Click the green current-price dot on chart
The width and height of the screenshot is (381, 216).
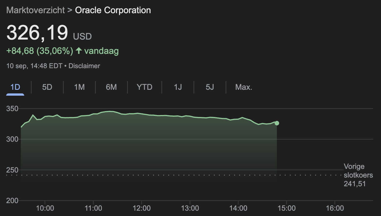(277, 123)
